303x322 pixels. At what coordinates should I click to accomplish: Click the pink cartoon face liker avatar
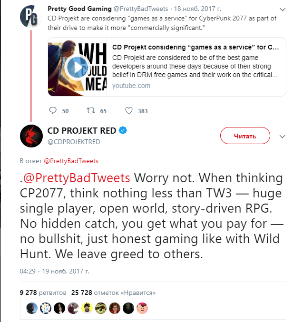pos(142,308)
